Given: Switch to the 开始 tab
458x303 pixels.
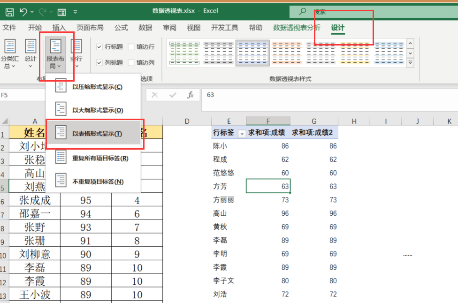Looking at the screenshot, I should (35, 28).
